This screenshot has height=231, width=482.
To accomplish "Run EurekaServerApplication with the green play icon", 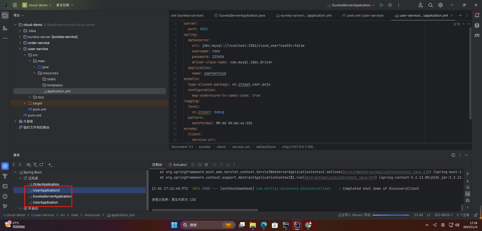I will click(381, 5).
